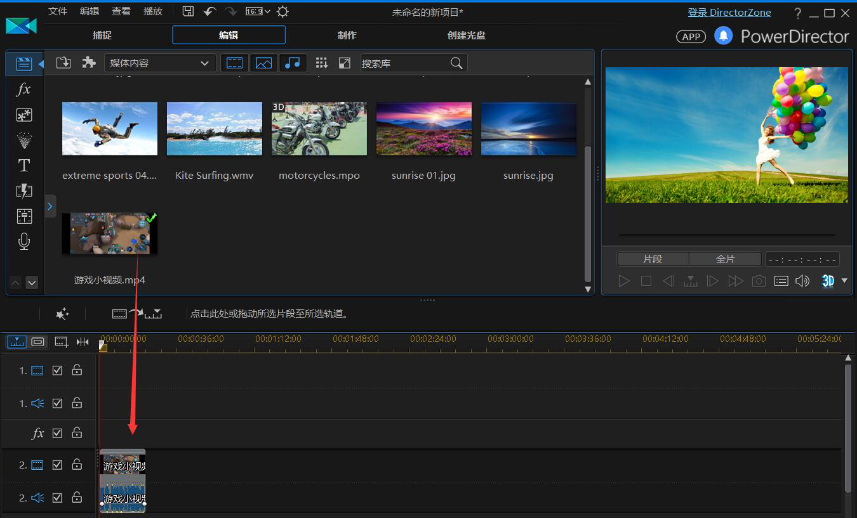Screen dimensions: 857x518
Task: Take a snapshot with the camera icon
Action: [759, 281]
